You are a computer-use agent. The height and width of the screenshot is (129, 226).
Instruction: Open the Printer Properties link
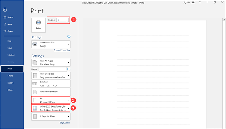62,50
